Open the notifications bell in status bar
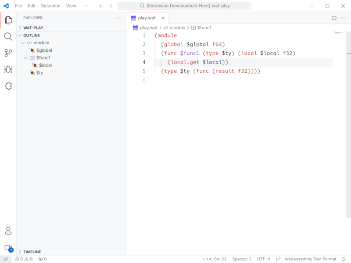Screen dimensions: 351x263 pyautogui.click(x=344, y=259)
